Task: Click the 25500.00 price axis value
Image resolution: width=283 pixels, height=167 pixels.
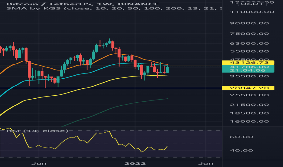Action: (249, 95)
